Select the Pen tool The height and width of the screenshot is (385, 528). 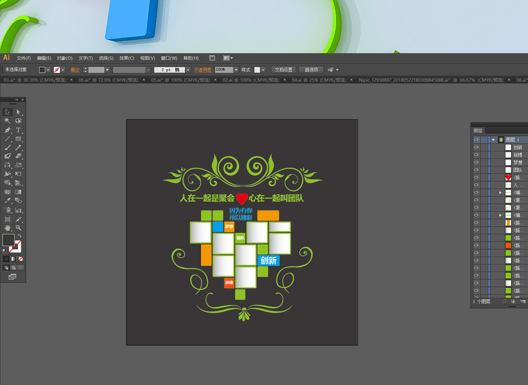8,130
